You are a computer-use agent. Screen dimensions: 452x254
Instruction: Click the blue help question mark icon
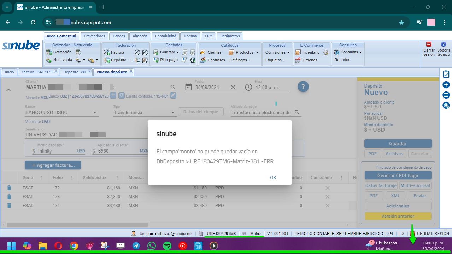tap(303, 87)
